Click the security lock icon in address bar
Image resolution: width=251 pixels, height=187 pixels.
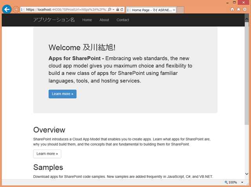[117, 9]
